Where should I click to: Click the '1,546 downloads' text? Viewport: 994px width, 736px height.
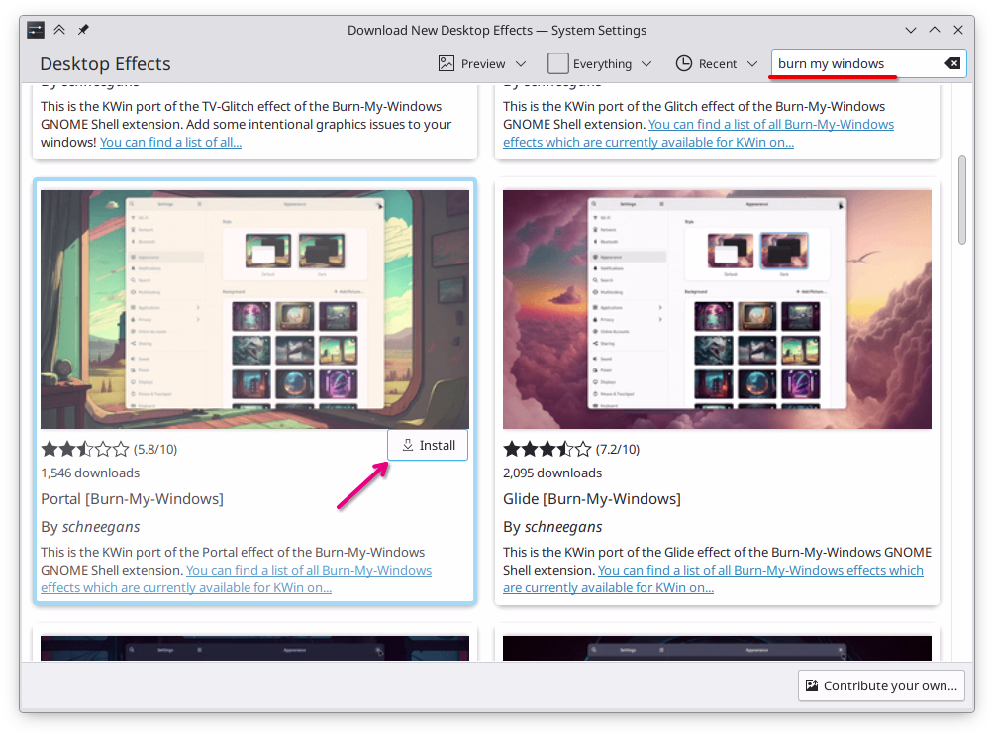pyautogui.click(x=90, y=473)
